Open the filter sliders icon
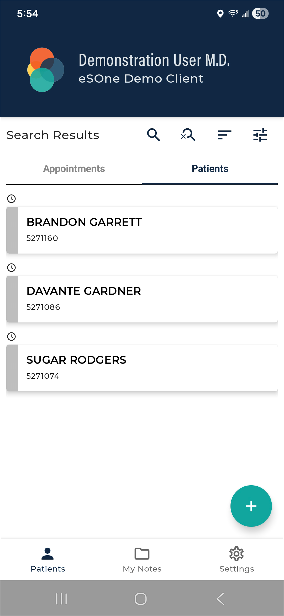284x616 pixels. (x=260, y=135)
